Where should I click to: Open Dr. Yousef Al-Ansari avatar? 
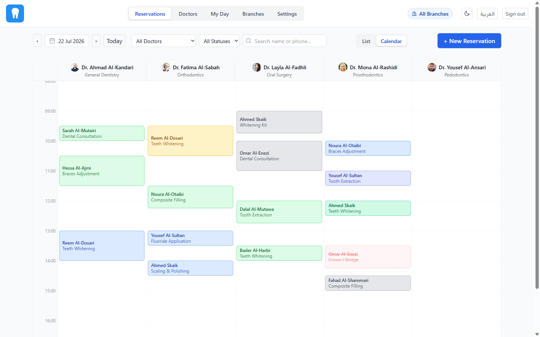432,67
